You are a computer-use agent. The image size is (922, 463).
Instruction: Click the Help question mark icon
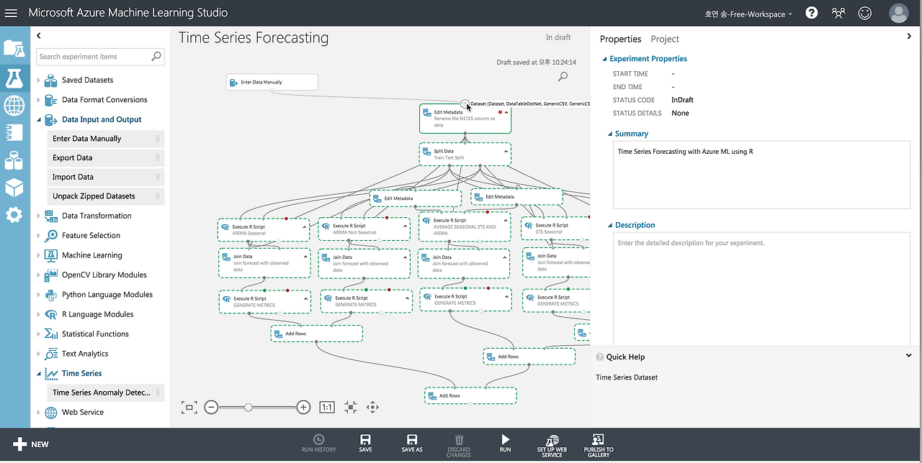coord(811,13)
